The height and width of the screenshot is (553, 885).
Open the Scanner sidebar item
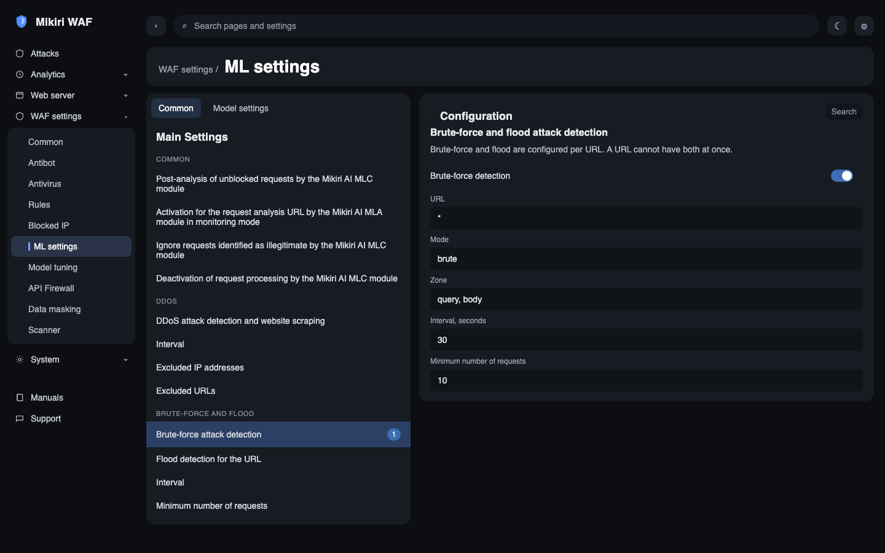click(71, 330)
